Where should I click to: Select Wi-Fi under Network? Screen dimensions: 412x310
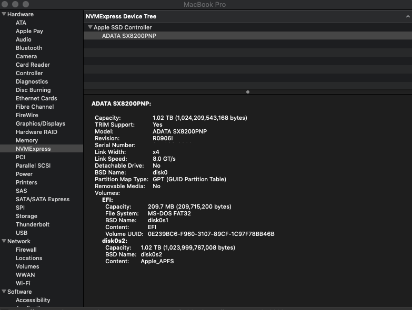click(x=23, y=283)
